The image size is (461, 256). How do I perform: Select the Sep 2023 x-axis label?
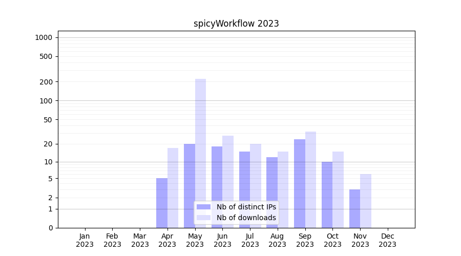(x=305, y=240)
